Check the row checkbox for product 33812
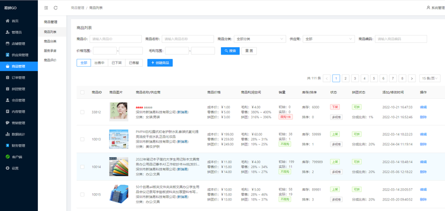The height and width of the screenshot is (211, 445). (x=82, y=112)
